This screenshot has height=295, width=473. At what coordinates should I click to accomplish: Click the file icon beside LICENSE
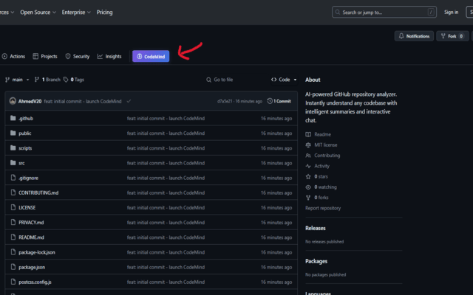[x=13, y=207]
